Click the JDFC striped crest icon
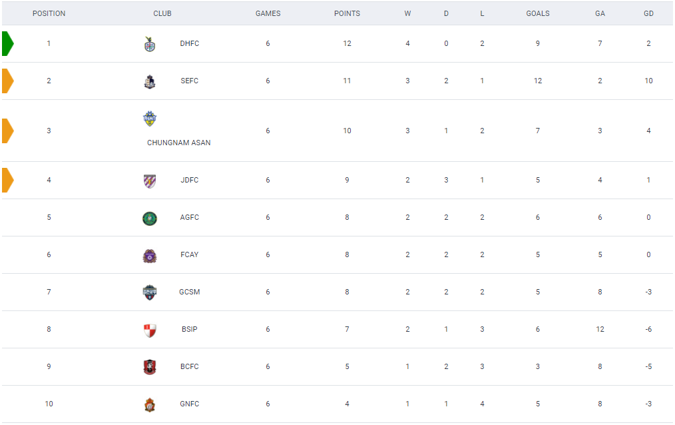The image size is (675, 425). (150, 181)
